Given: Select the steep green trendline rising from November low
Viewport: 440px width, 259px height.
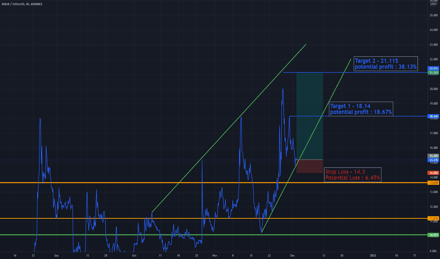Looking at the screenshot, I should pos(306,146).
